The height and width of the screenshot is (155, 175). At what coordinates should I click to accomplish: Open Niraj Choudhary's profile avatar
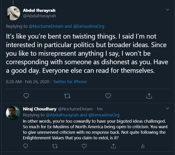[x=13, y=113]
